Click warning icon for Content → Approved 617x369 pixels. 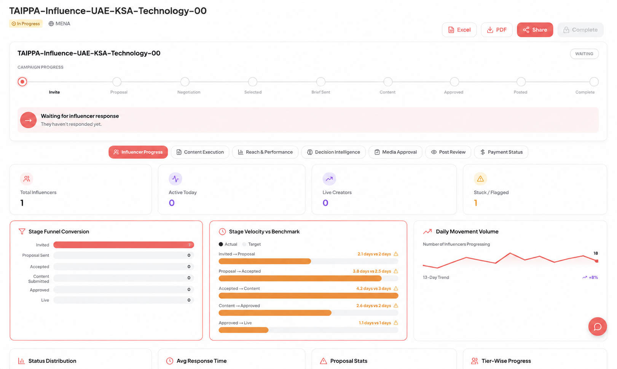[396, 305]
